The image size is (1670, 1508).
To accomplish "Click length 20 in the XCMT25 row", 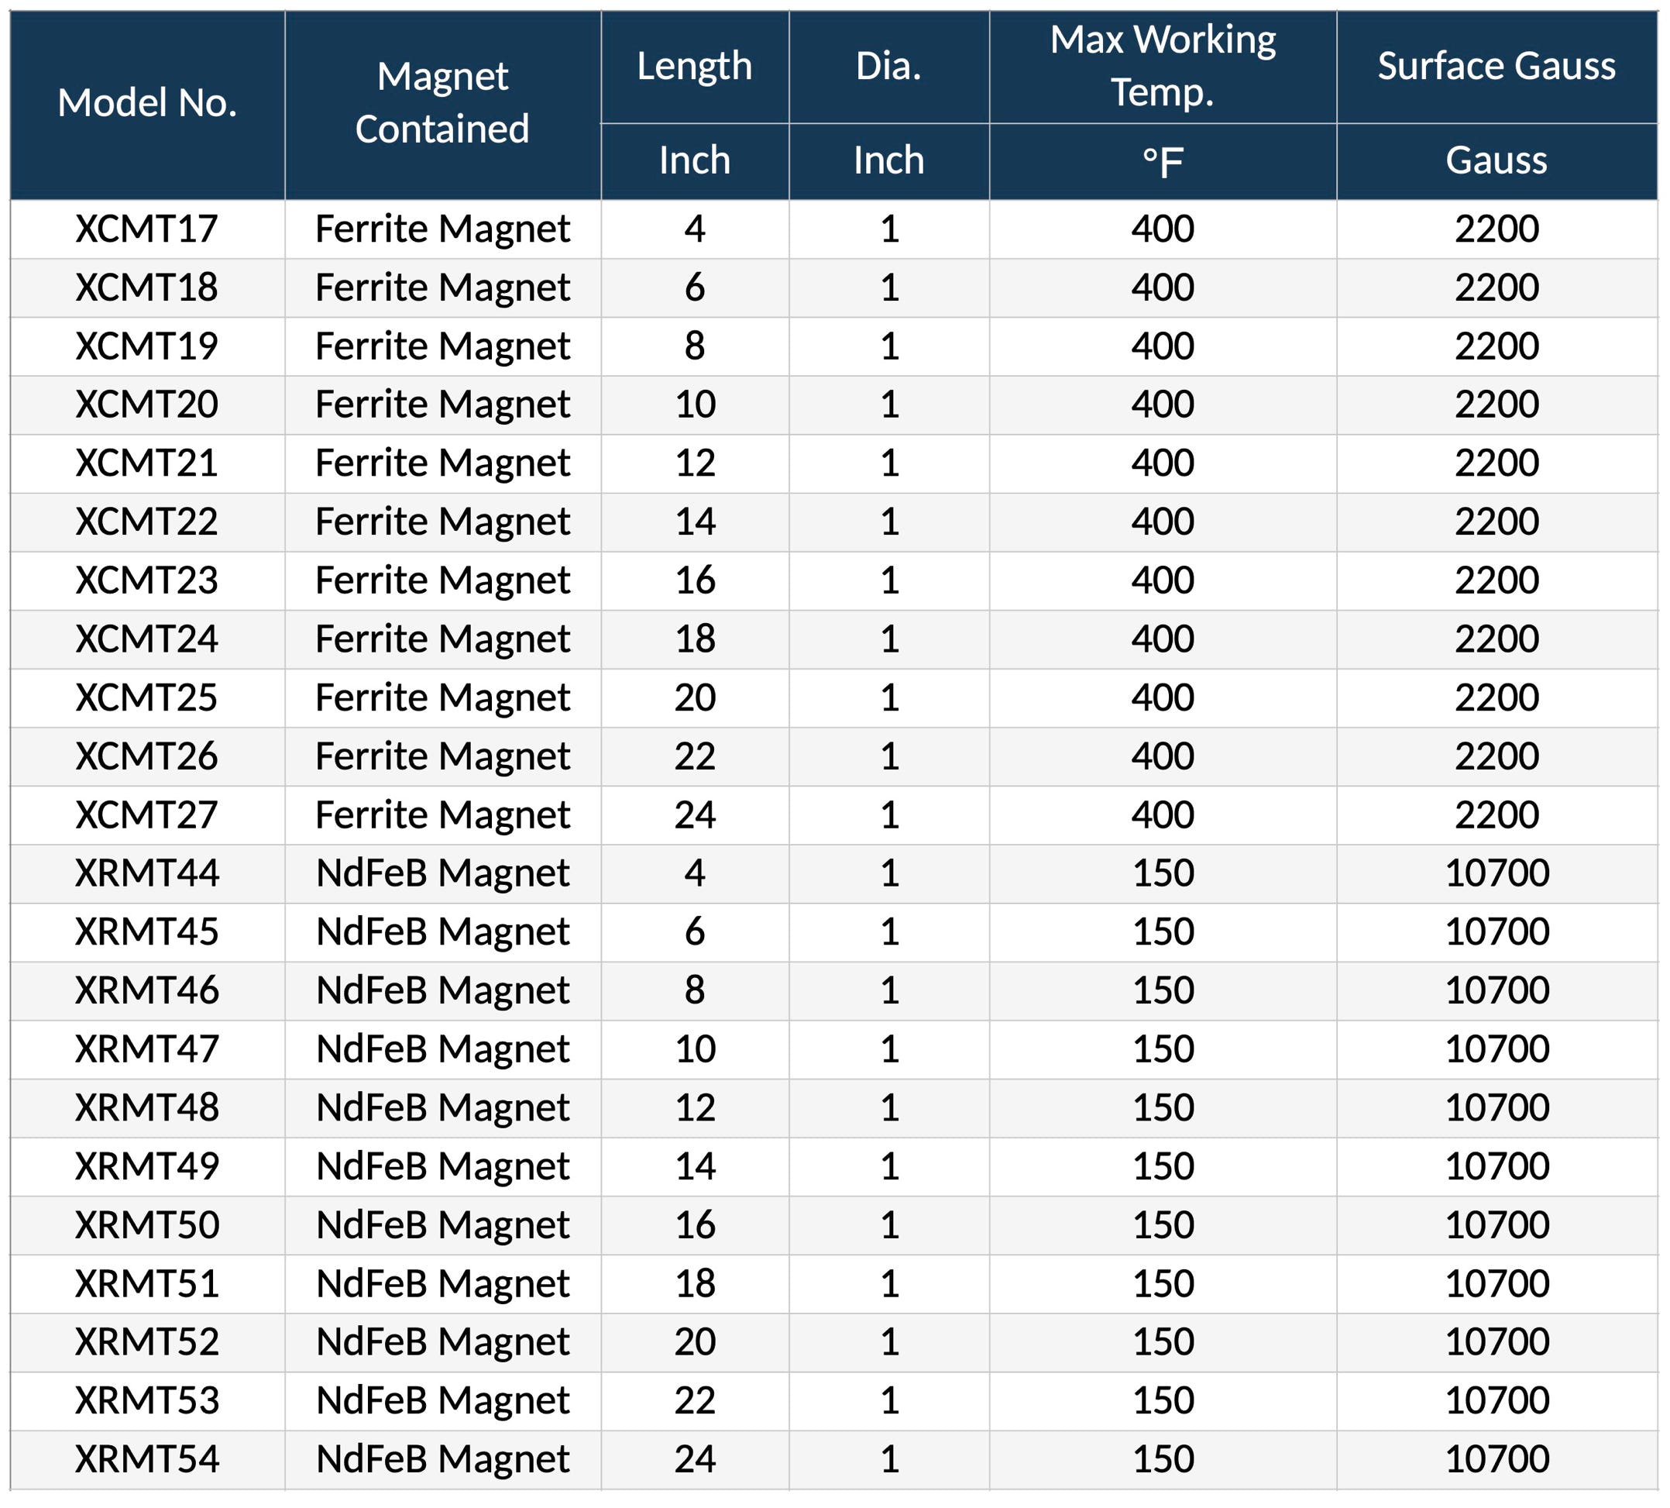I will tap(695, 698).
